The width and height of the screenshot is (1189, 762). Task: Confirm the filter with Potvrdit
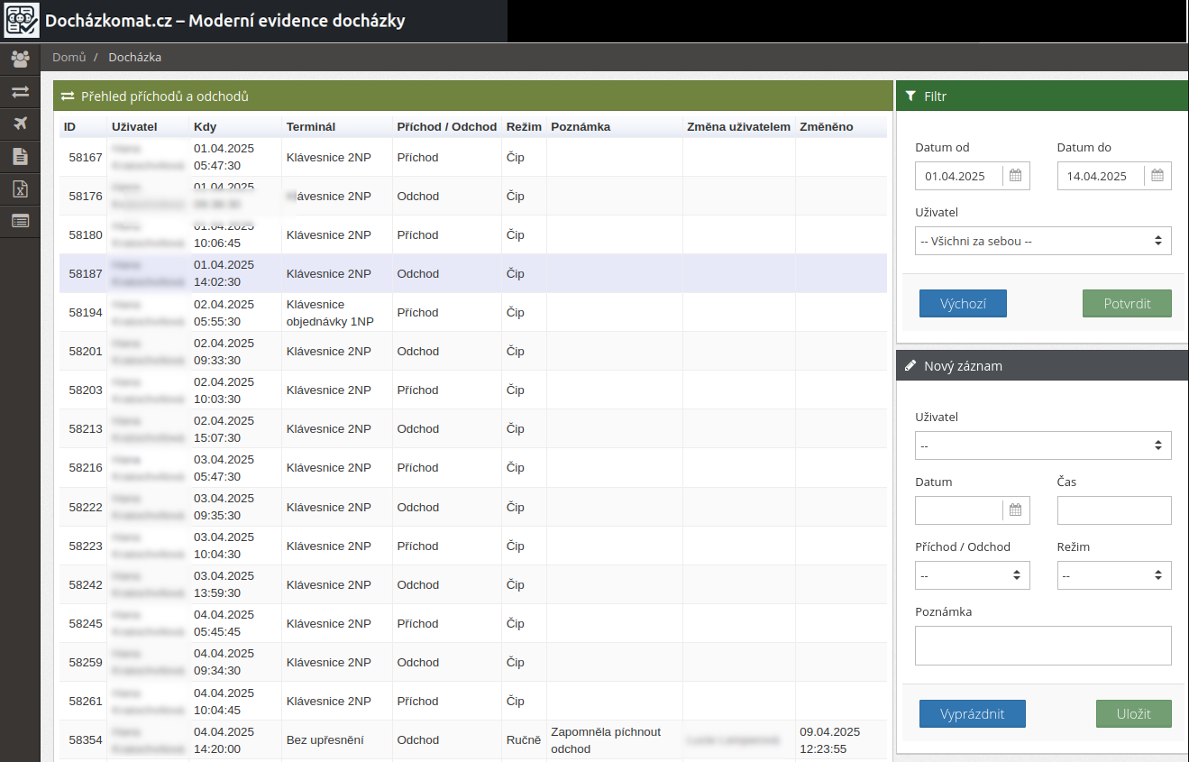1127,304
